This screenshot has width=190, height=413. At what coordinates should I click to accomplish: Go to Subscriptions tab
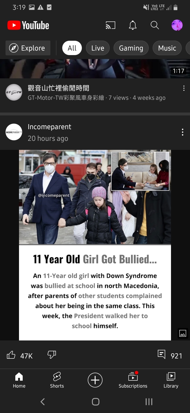click(x=133, y=380)
